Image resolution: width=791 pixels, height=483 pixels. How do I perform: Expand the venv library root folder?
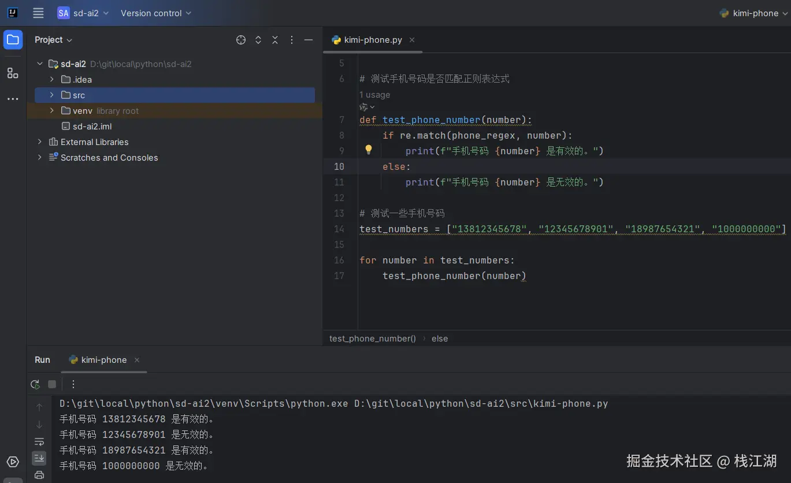pos(51,110)
